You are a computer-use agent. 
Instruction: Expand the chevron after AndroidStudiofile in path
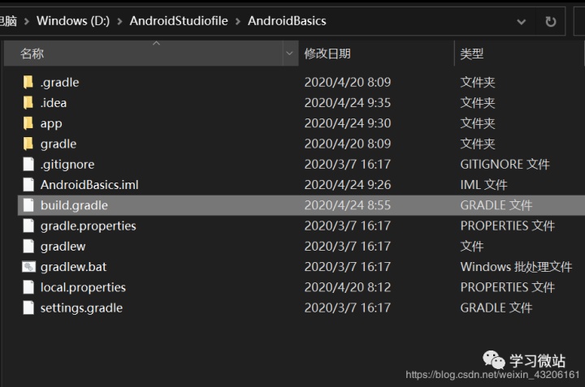[237, 22]
